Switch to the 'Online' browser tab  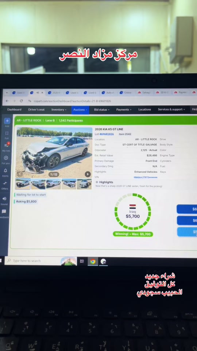(x=125, y=93)
